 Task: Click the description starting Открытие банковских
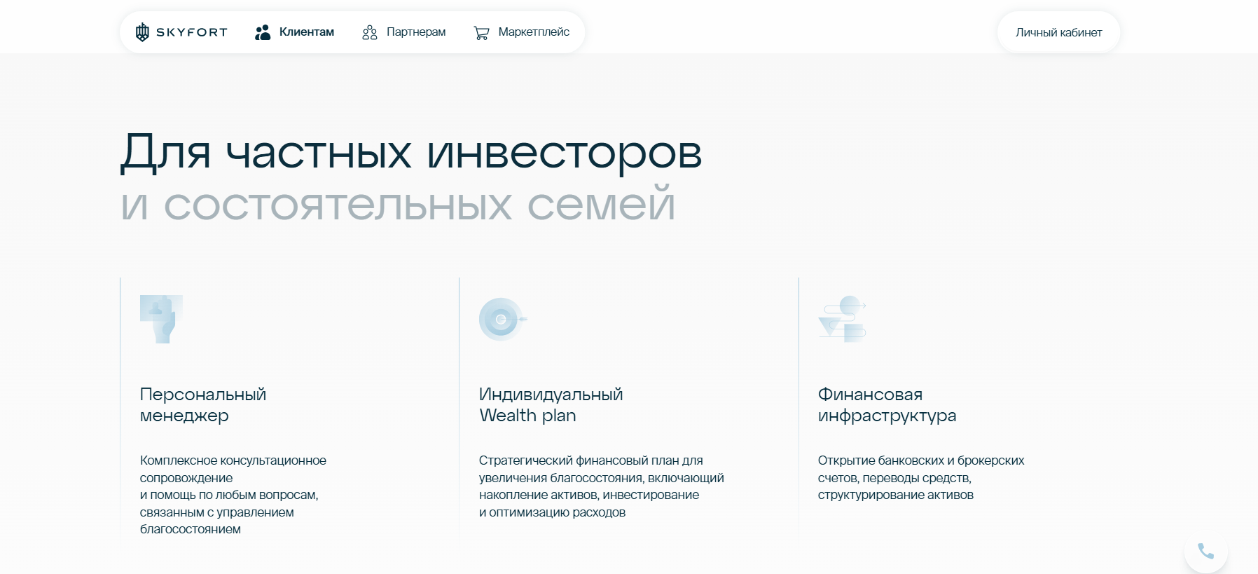[921, 478]
